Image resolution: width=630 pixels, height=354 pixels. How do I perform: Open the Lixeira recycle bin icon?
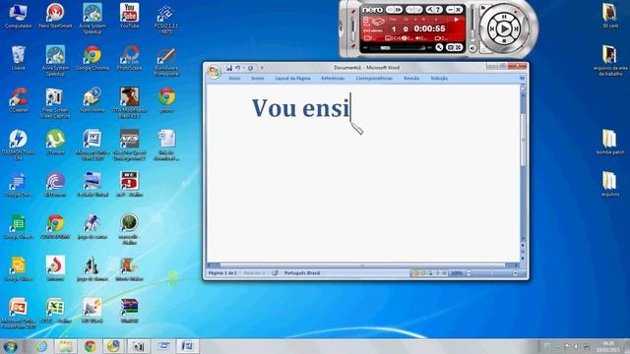point(18,59)
